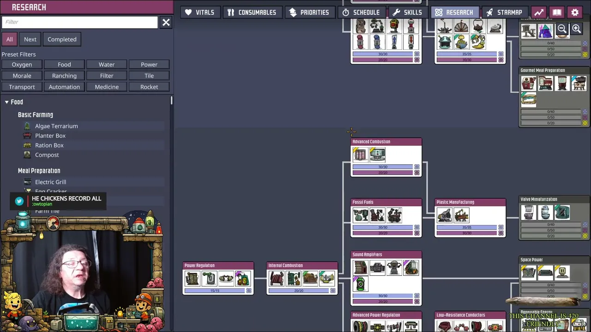This screenshot has width=591, height=332.
Task: Click first building icon in Fossil Fuels
Action: (x=360, y=215)
